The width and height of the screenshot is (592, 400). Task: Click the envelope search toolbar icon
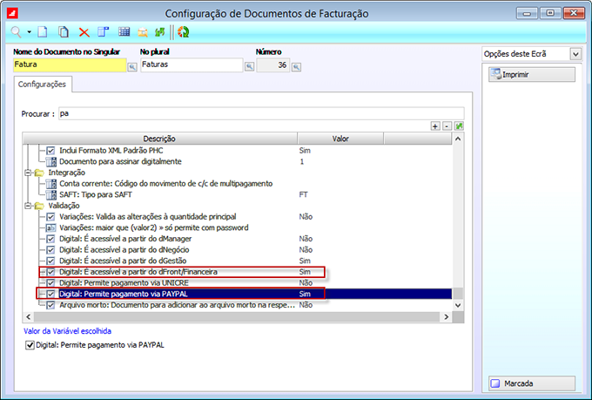click(x=142, y=33)
